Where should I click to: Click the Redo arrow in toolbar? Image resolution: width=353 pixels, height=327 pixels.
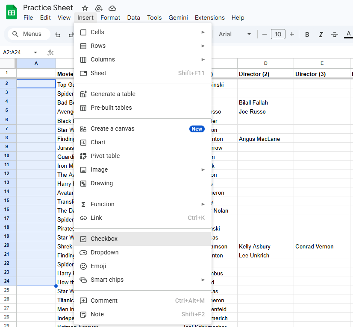71,35
